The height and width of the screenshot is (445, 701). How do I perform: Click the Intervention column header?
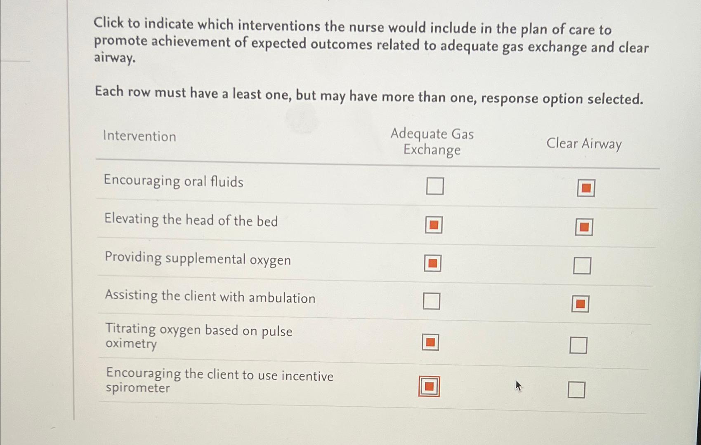[x=140, y=136]
